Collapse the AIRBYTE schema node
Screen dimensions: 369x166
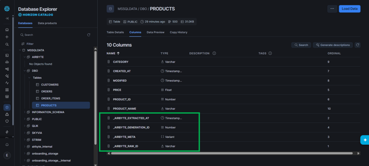(25, 57)
